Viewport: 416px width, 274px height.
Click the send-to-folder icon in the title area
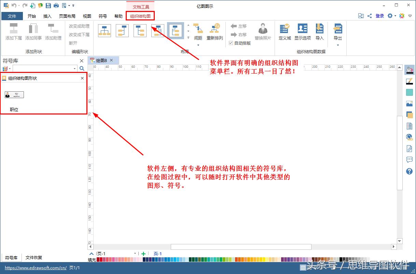361,16
